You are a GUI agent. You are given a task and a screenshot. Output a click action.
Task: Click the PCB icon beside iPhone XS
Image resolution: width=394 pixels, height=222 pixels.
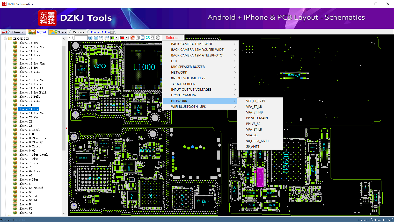point(15,121)
